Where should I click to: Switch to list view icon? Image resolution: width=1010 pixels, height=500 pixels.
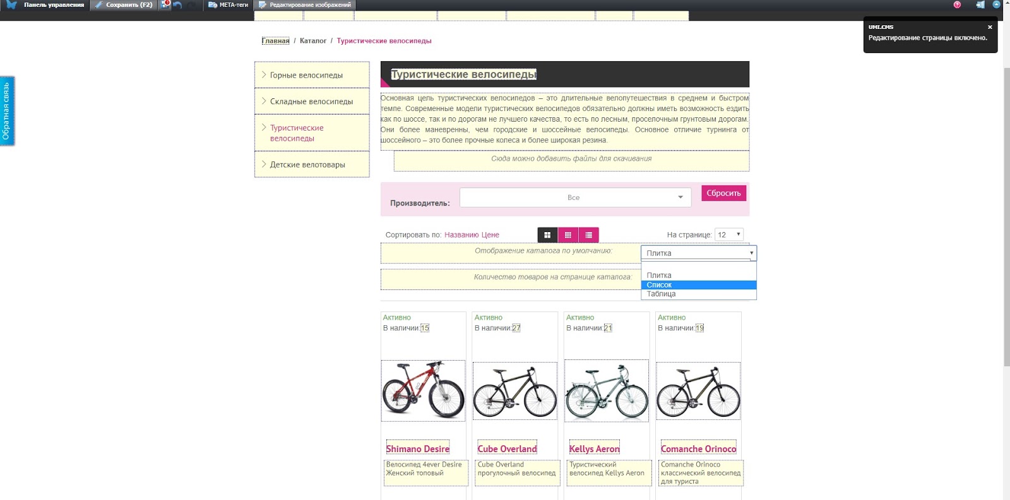point(589,235)
